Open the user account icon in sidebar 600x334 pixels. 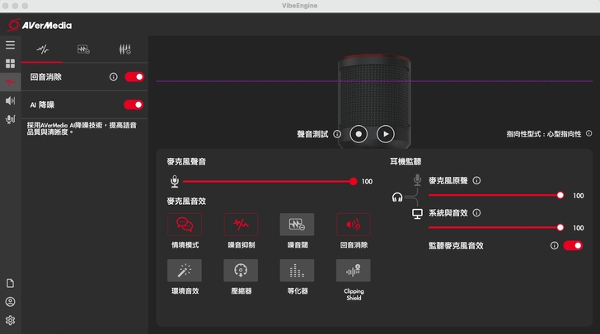10,302
